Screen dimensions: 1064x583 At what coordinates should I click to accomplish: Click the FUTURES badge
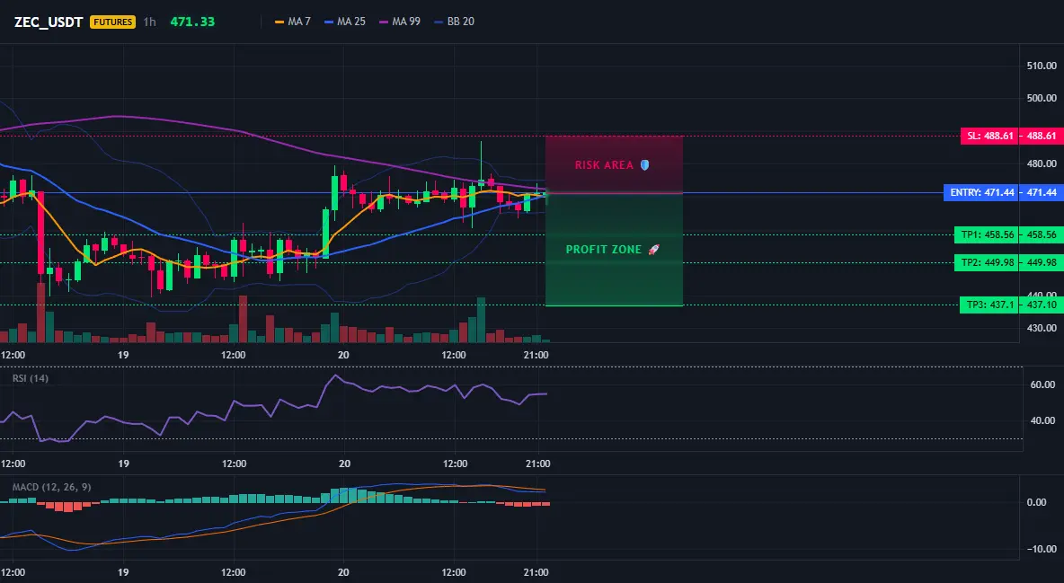(x=112, y=22)
